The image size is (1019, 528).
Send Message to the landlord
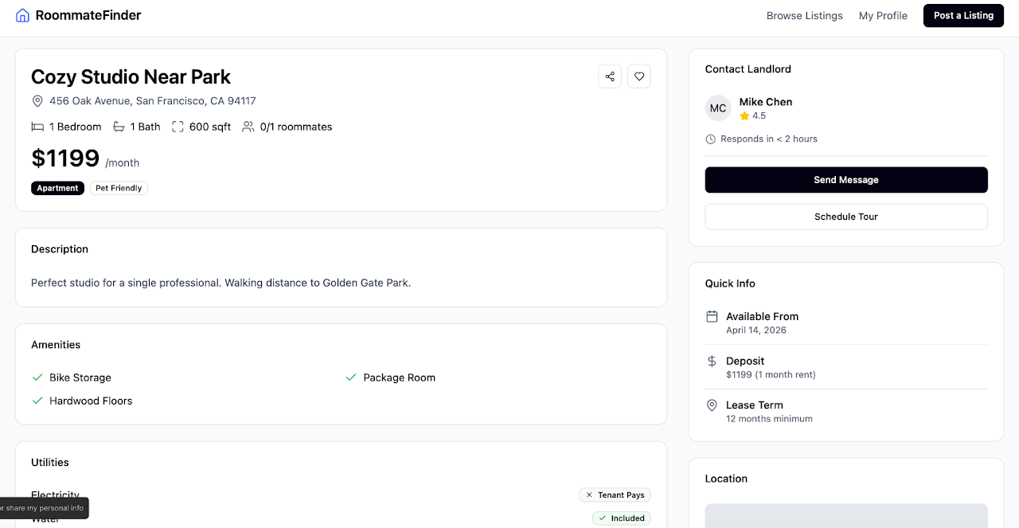(x=846, y=180)
